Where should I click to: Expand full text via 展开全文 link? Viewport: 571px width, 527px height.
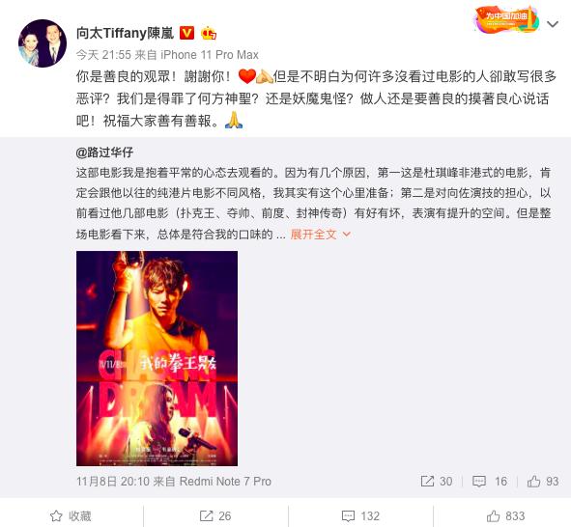point(313,235)
